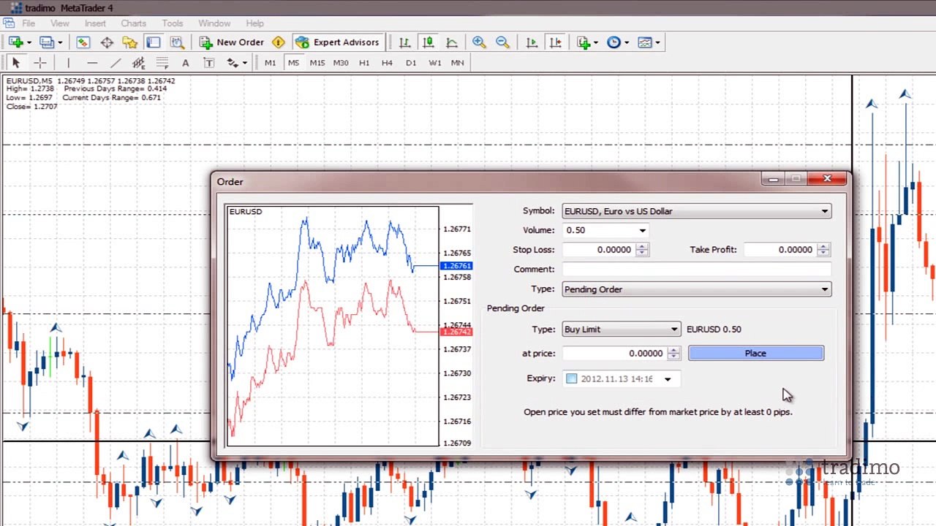Switch to MN timeframe
Viewport: 936px width, 526px height.
click(x=458, y=63)
